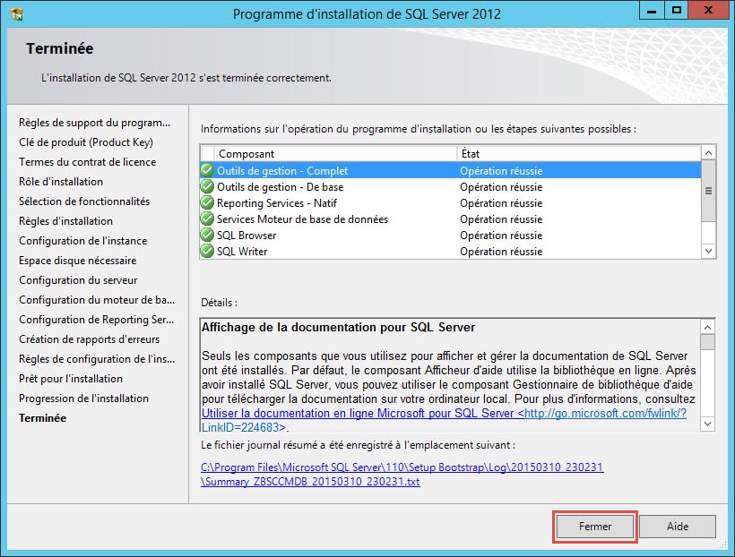Click green check icon for Services Moteur de base de données
The height and width of the screenshot is (557, 735).
click(x=207, y=219)
